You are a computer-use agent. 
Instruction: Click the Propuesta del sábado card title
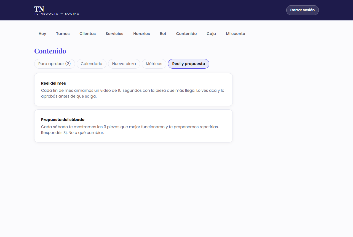[63, 120]
